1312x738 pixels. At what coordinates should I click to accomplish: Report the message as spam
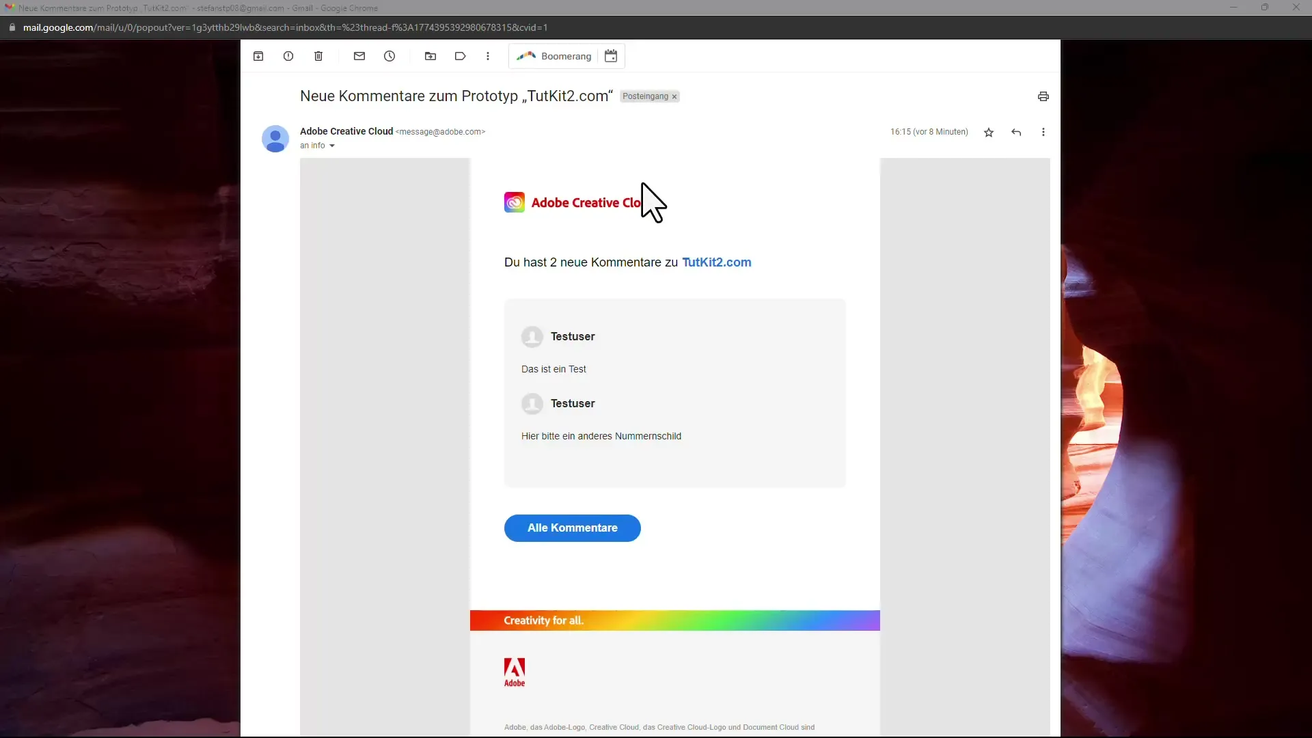click(x=288, y=56)
